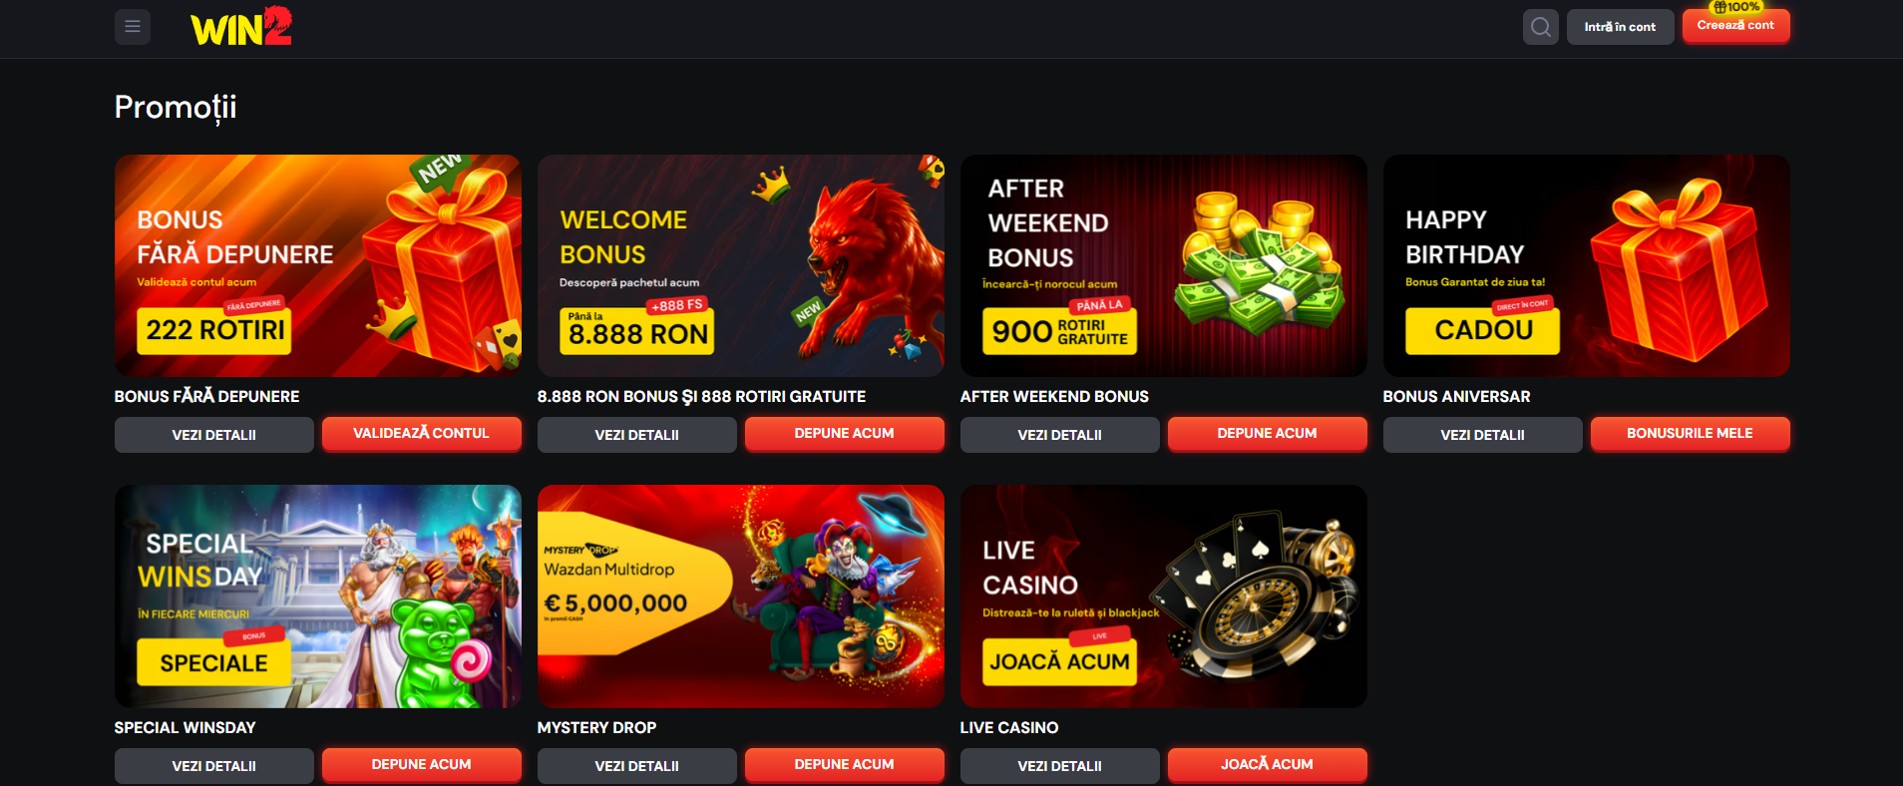Open the Happy Birthday gift banner

point(1587,265)
